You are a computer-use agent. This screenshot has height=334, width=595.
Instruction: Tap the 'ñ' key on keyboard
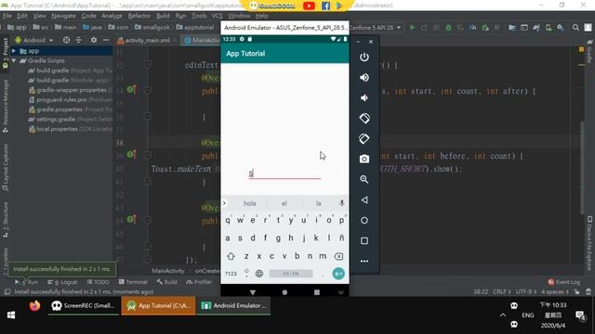coord(341,238)
